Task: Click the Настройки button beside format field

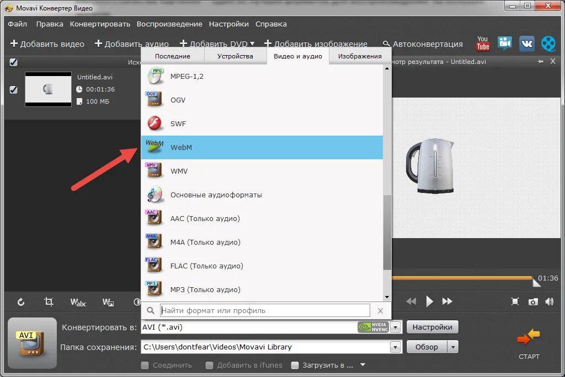Action: [433, 327]
